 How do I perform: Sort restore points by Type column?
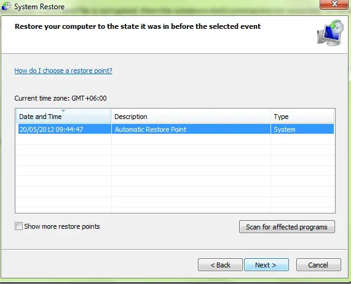pyautogui.click(x=302, y=117)
